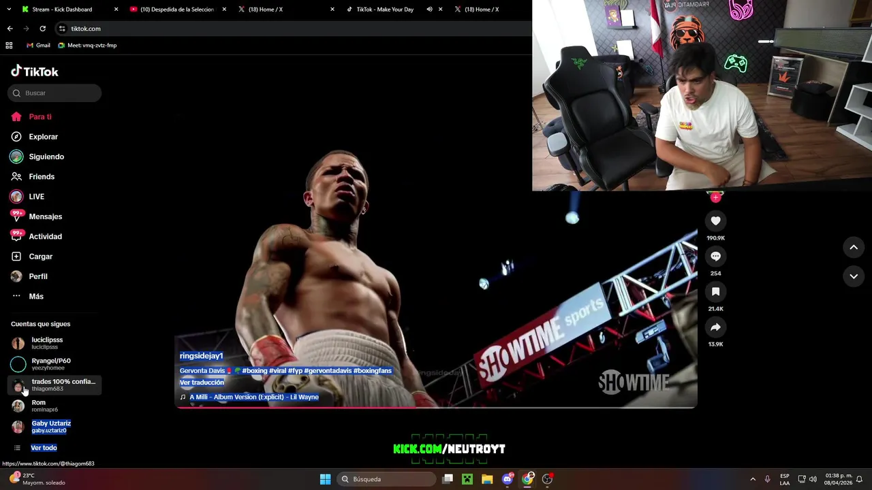
Task: Share the video with the arrow icon
Action: pos(715,327)
